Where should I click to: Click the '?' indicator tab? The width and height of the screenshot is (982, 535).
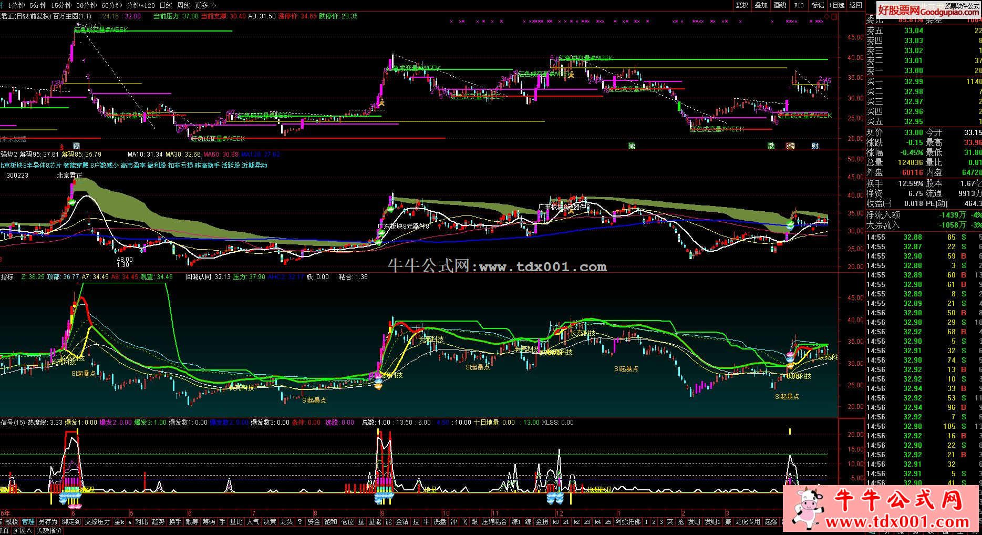point(299,522)
